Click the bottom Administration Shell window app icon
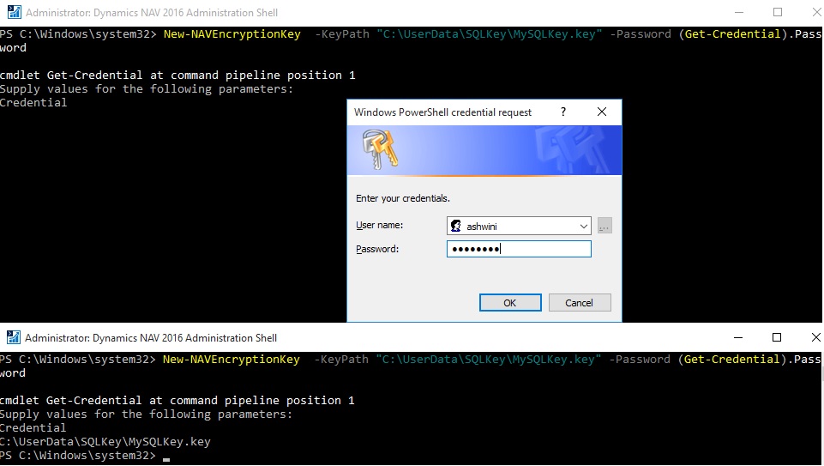This screenshot has width=824, height=466. point(13,337)
